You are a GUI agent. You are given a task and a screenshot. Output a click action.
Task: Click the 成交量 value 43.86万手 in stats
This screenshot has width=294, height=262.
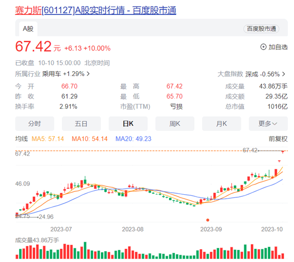(273, 86)
